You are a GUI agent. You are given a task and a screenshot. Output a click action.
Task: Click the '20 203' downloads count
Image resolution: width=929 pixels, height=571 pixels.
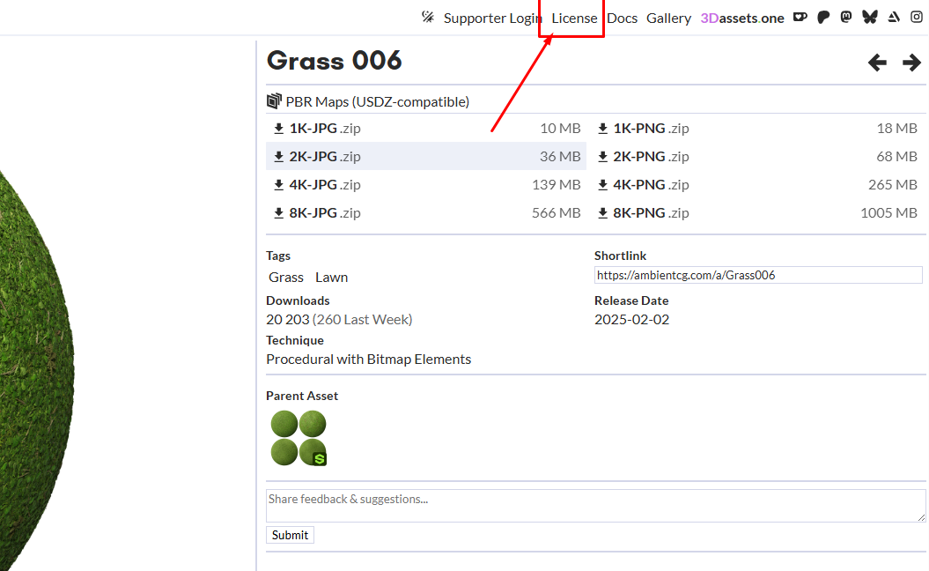(x=287, y=320)
